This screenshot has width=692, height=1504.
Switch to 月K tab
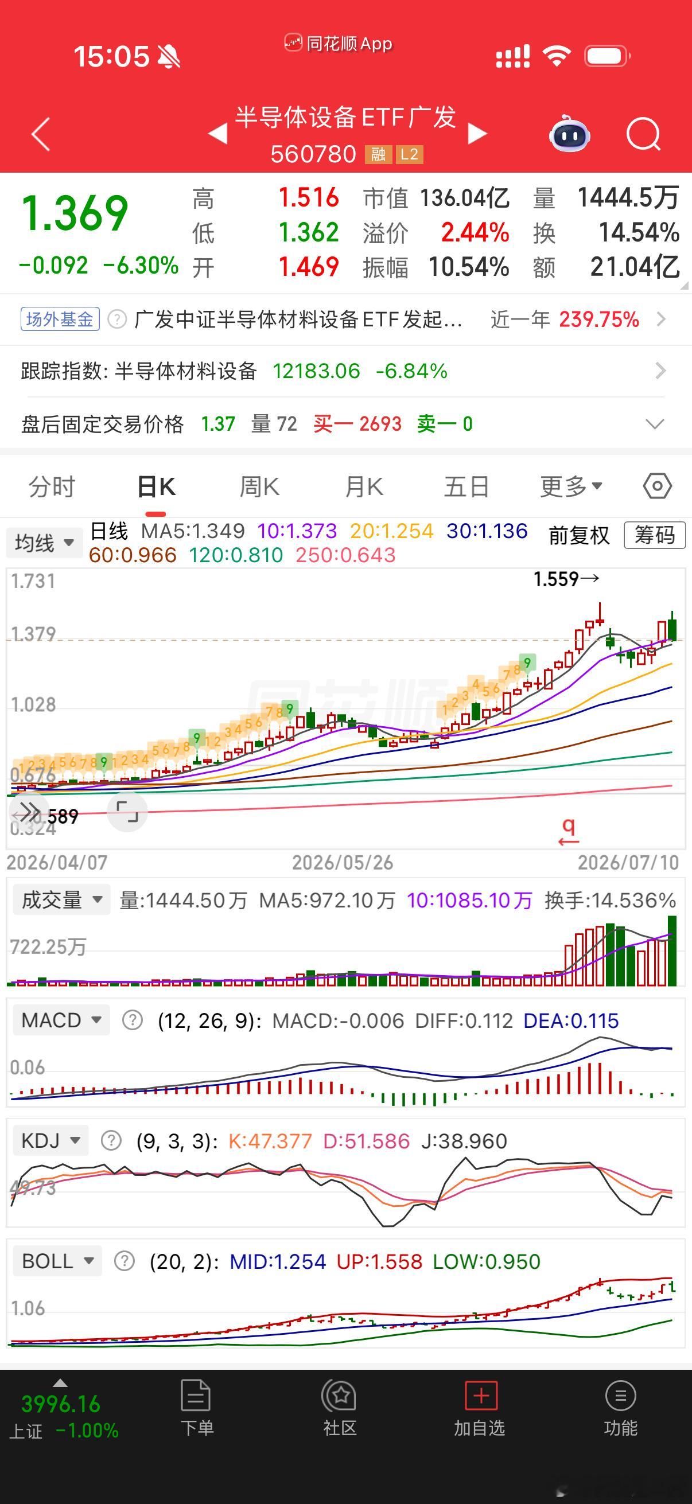pos(363,486)
